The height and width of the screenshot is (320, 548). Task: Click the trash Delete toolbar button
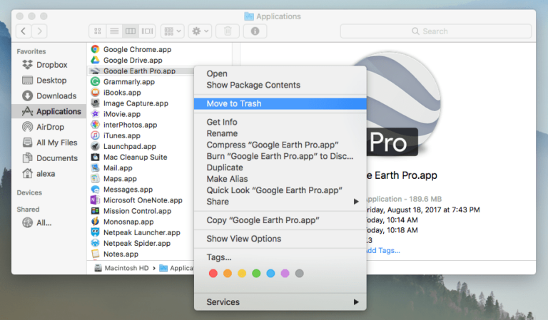click(x=228, y=31)
